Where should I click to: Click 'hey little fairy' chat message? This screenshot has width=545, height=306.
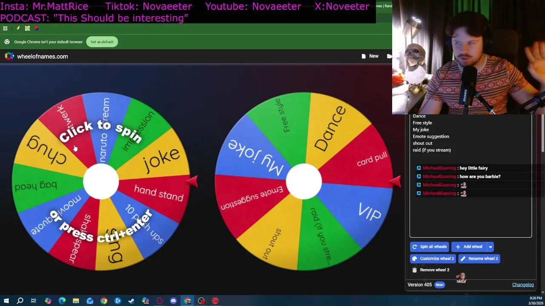click(x=473, y=168)
